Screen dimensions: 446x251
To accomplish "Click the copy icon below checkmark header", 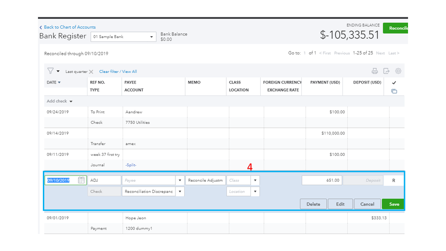I will [394, 91].
